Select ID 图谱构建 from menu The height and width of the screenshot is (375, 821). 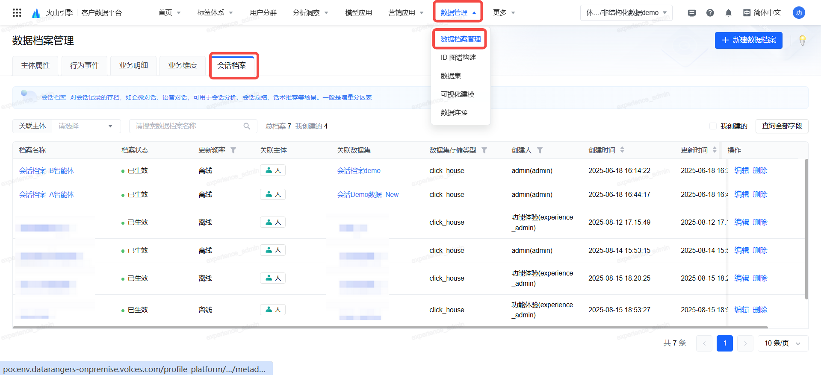(x=458, y=58)
